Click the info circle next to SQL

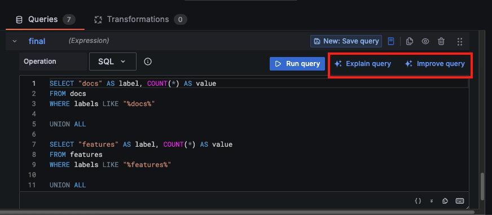pyautogui.click(x=148, y=62)
